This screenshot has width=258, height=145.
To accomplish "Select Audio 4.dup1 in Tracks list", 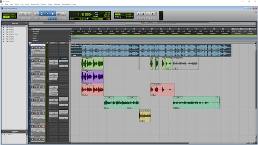I will 13,35.
